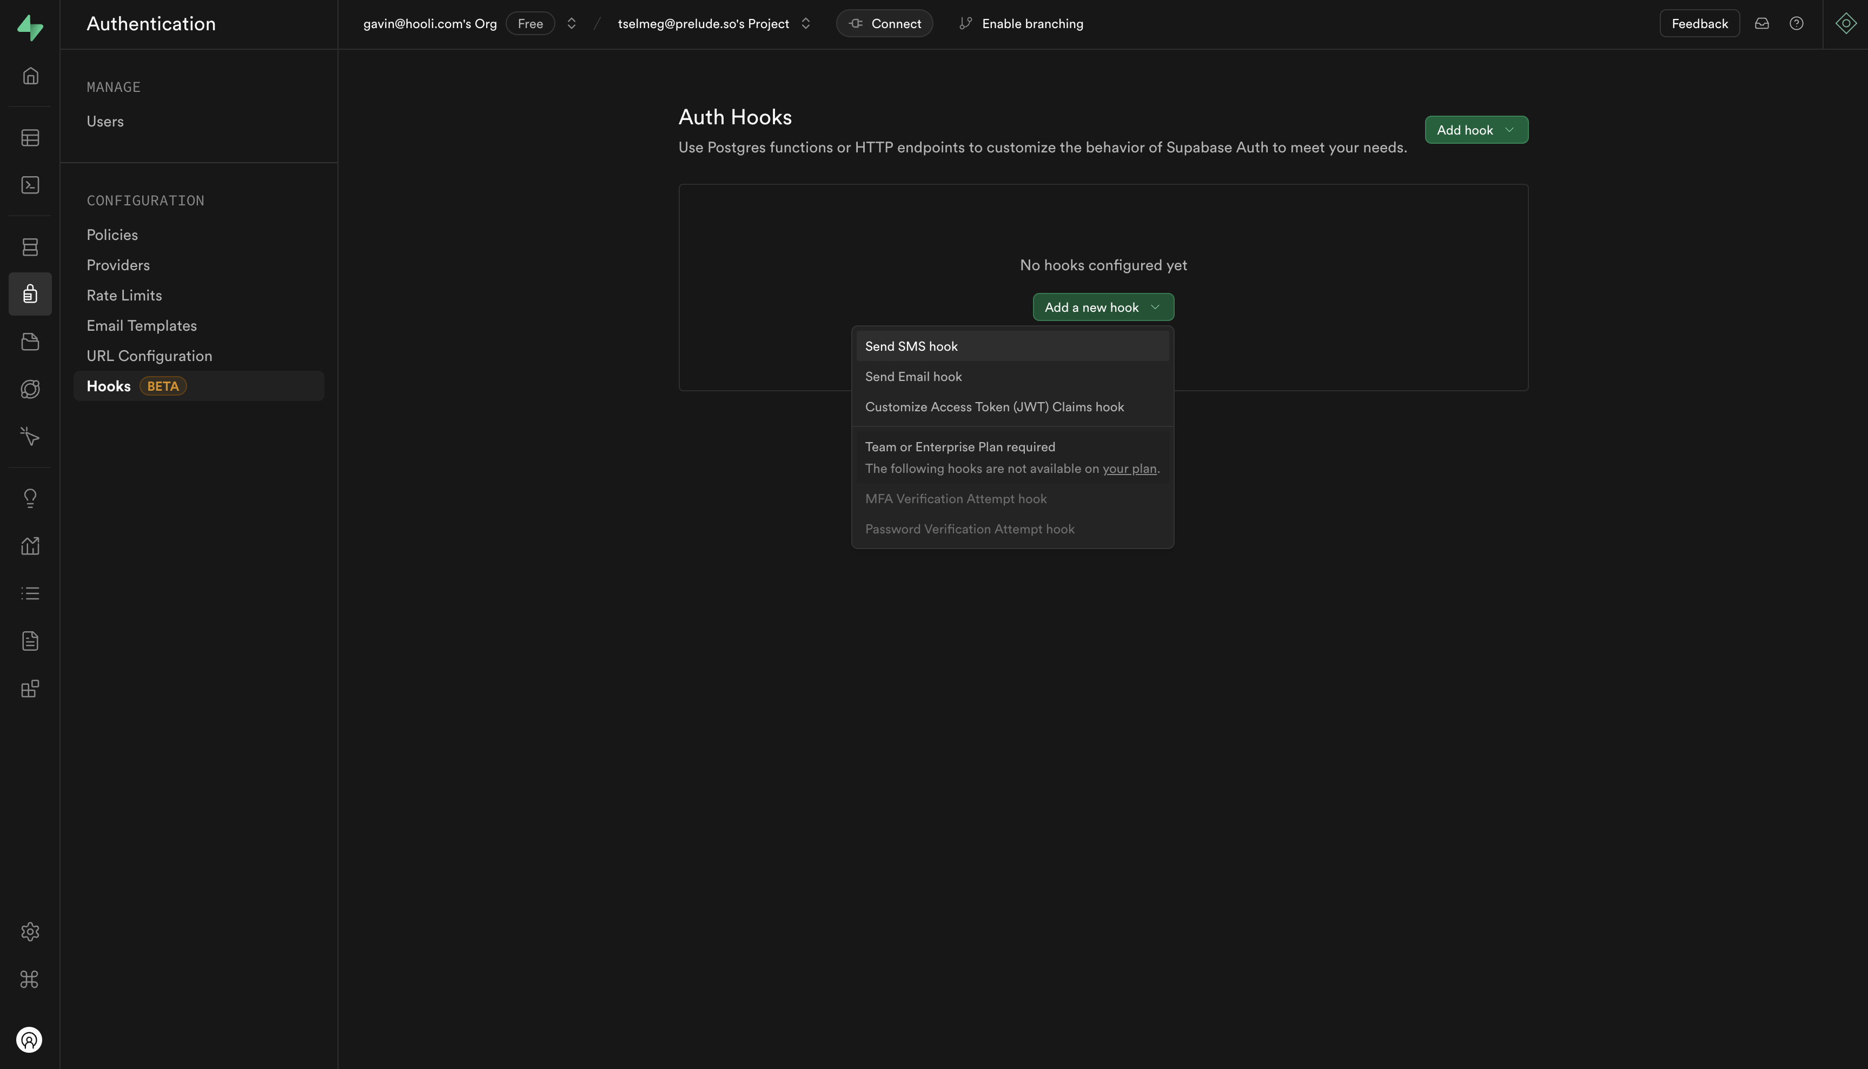Expand the organization switcher chevrons
The height and width of the screenshot is (1069, 1868).
tap(572, 23)
